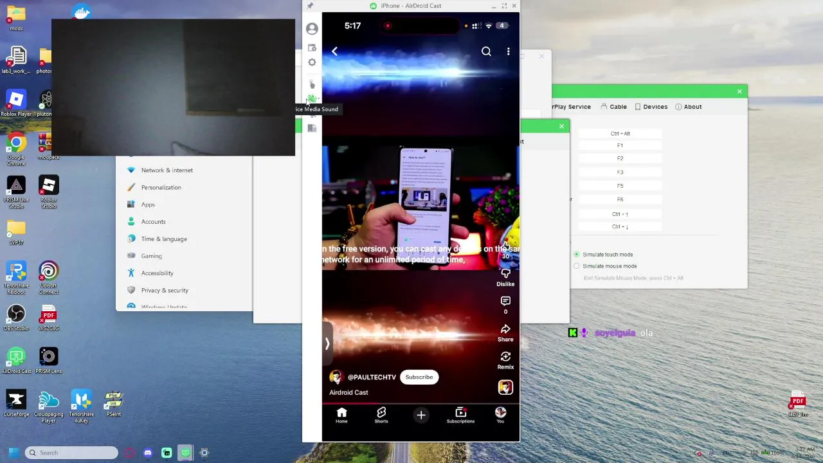Screen dimensions: 823x463
Task: Click the PRISM Lens desktop icon
Action: [48, 361]
